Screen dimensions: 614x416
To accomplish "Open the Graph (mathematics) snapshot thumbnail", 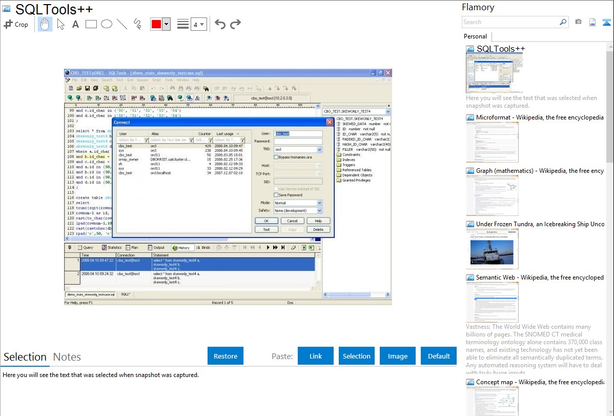I will tap(492, 195).
